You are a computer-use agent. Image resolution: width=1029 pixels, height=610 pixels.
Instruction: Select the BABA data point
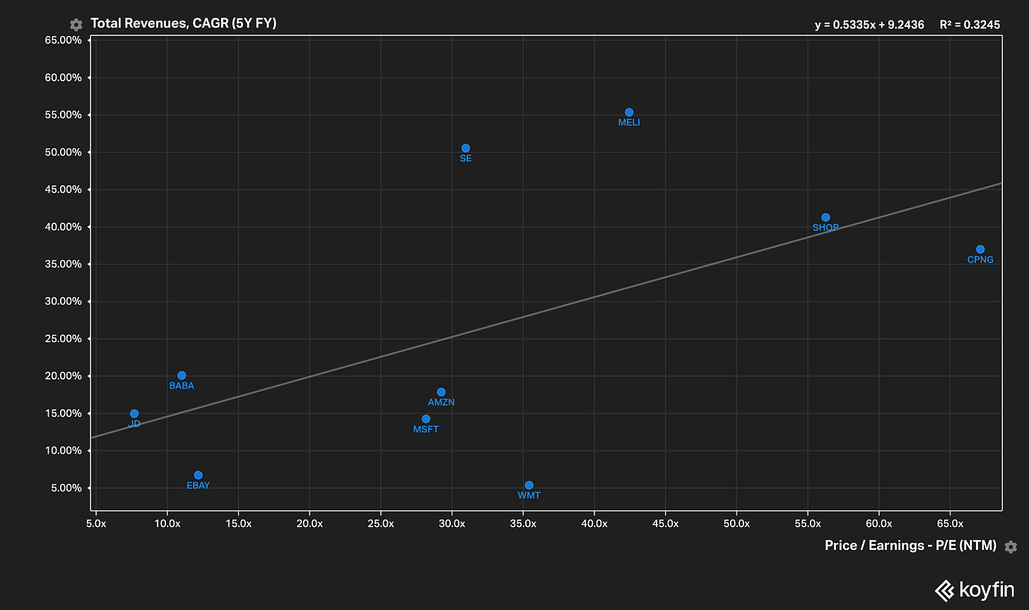[x=182, y=375]
